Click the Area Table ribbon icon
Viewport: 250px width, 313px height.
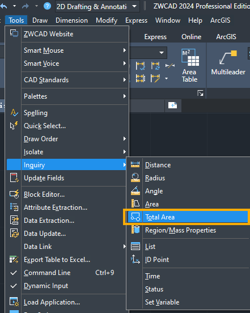click(190, 57)
